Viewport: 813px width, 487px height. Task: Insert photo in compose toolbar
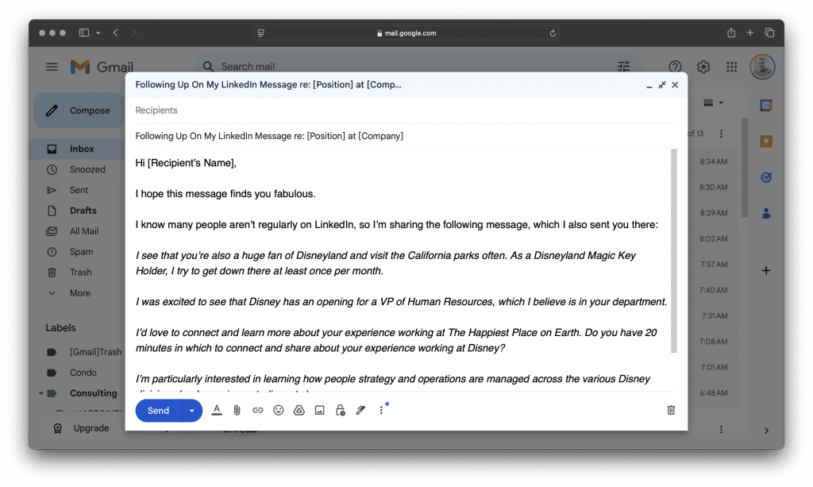320,410
